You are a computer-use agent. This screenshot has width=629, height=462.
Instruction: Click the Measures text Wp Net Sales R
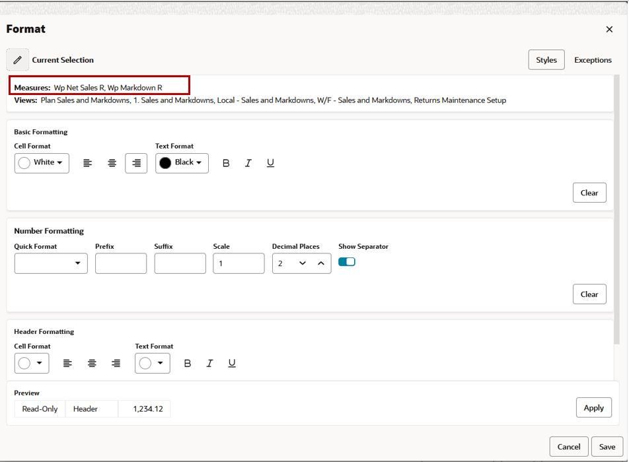coord(79,87)
